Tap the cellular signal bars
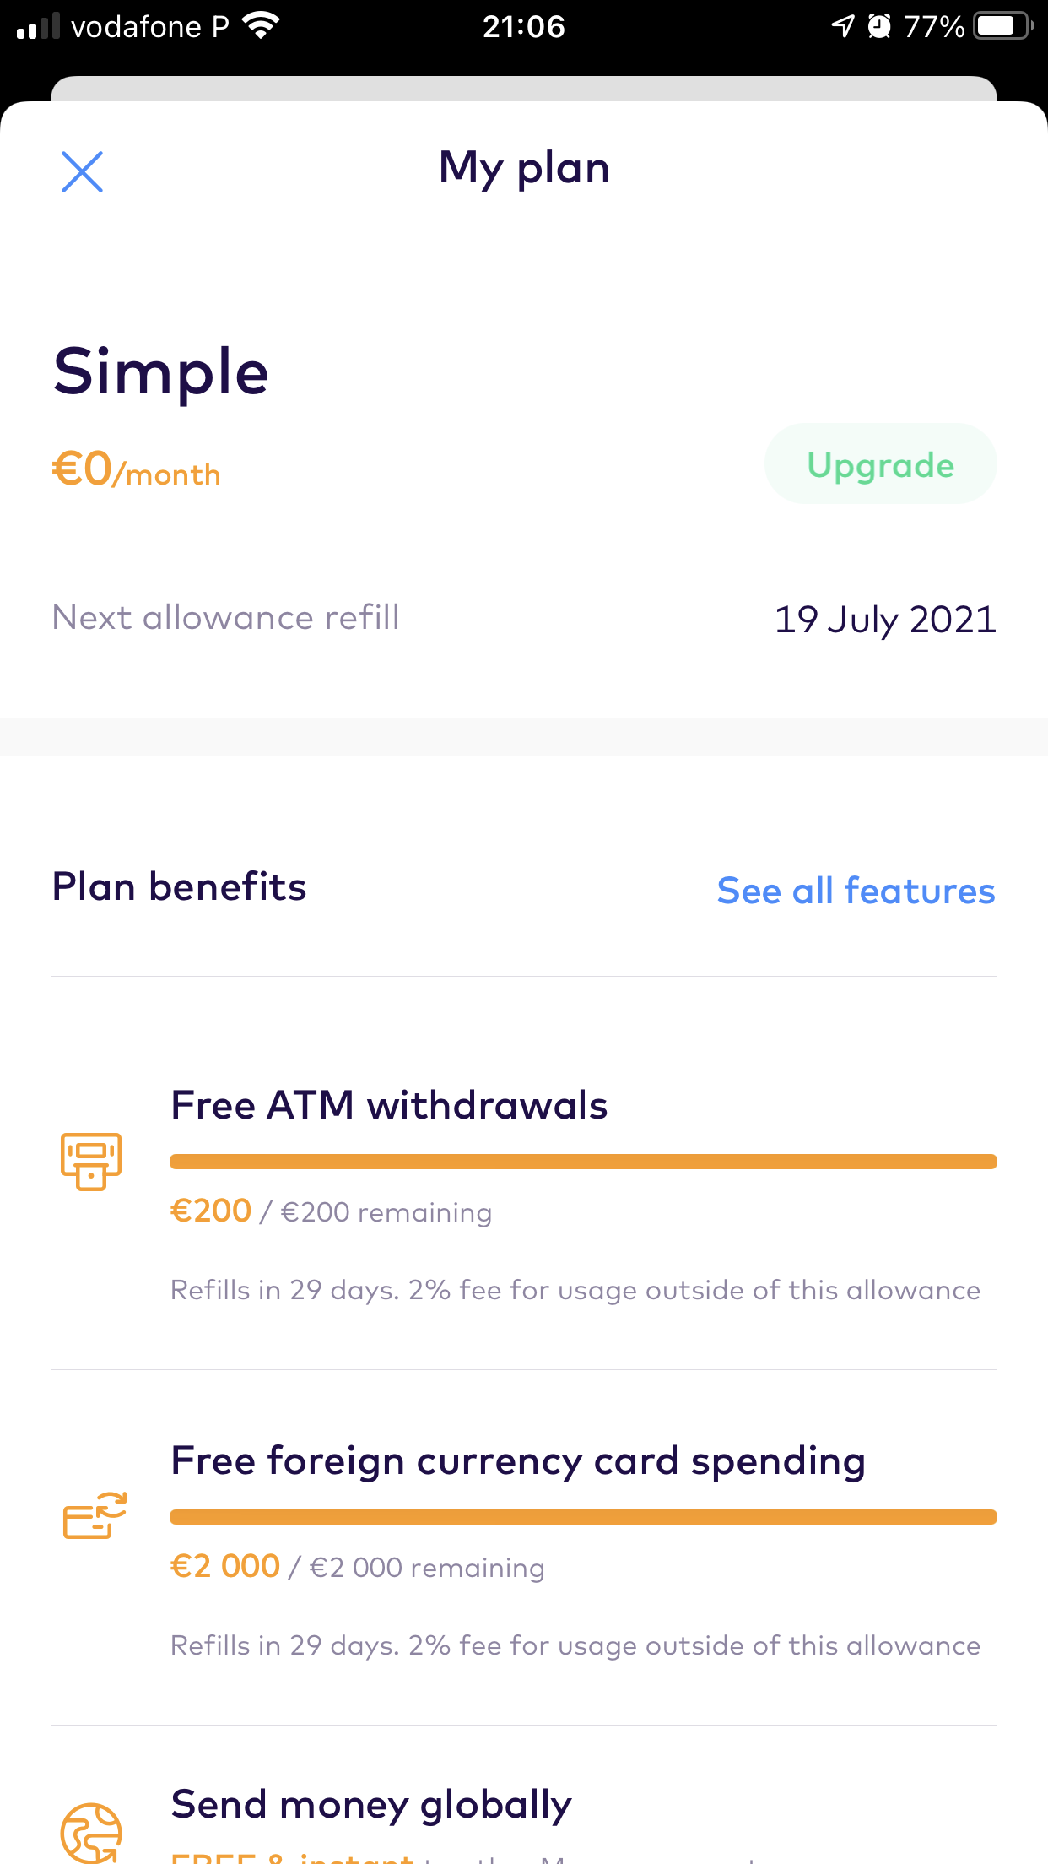1048x1864 pixels. pos(38,26)
